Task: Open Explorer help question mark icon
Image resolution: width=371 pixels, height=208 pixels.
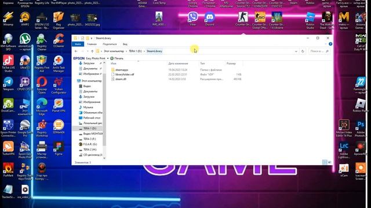Action: (330, 44)
